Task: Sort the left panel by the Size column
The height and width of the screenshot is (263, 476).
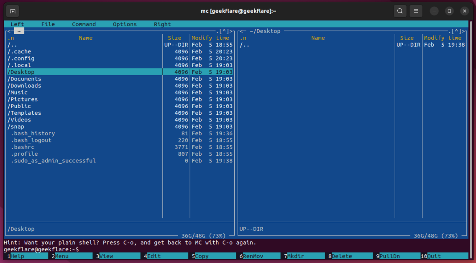Action: pos(174,38)
